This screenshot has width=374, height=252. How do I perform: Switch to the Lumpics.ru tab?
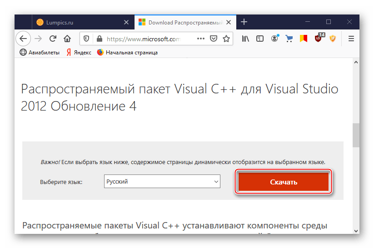point(83,22)
